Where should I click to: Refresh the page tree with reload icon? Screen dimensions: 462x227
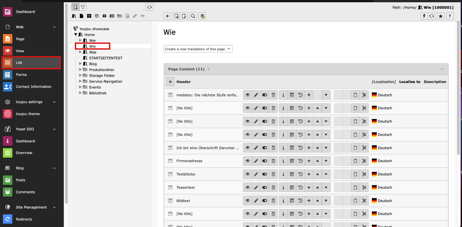(x=149, y=7)
